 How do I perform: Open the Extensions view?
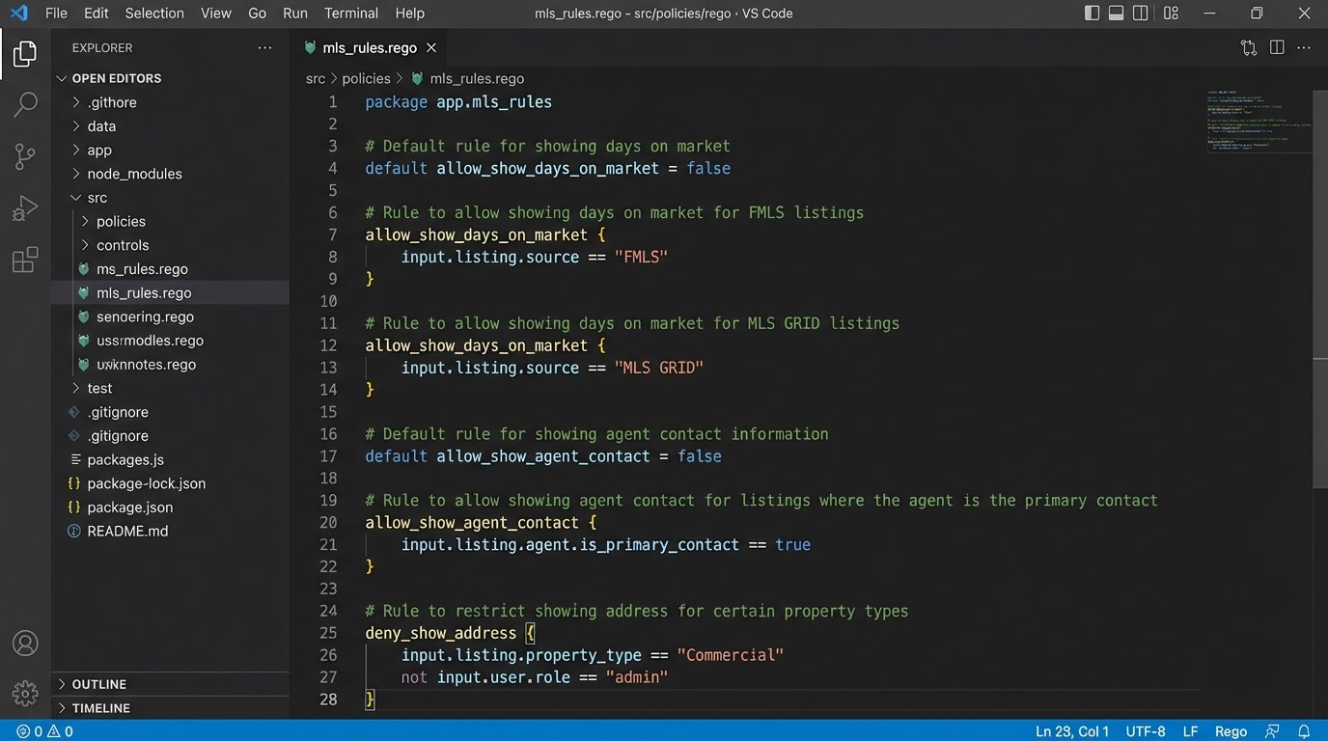[x=25, y=261]
